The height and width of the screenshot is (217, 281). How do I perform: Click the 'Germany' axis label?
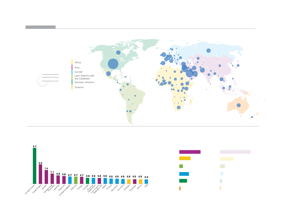click(114, 188)
